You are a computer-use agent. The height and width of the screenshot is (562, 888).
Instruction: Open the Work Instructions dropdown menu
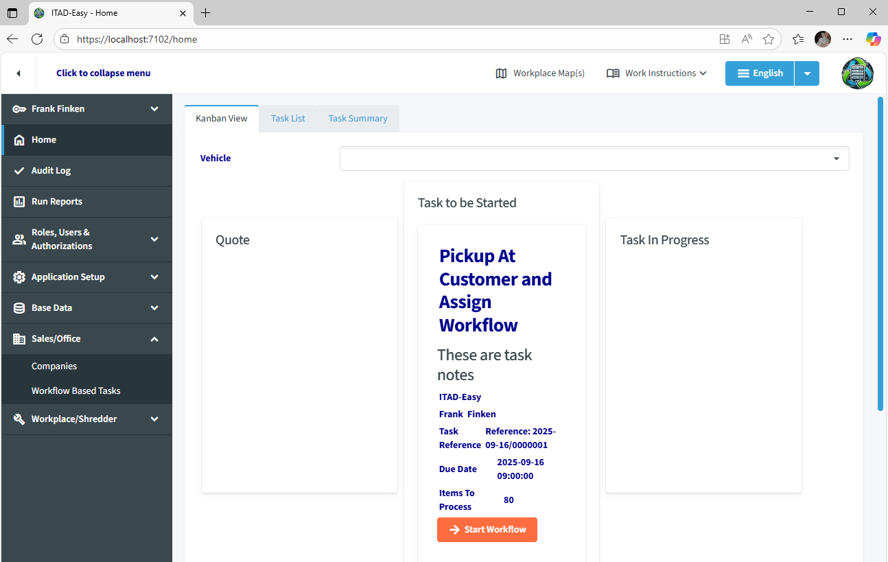point(657,73)
